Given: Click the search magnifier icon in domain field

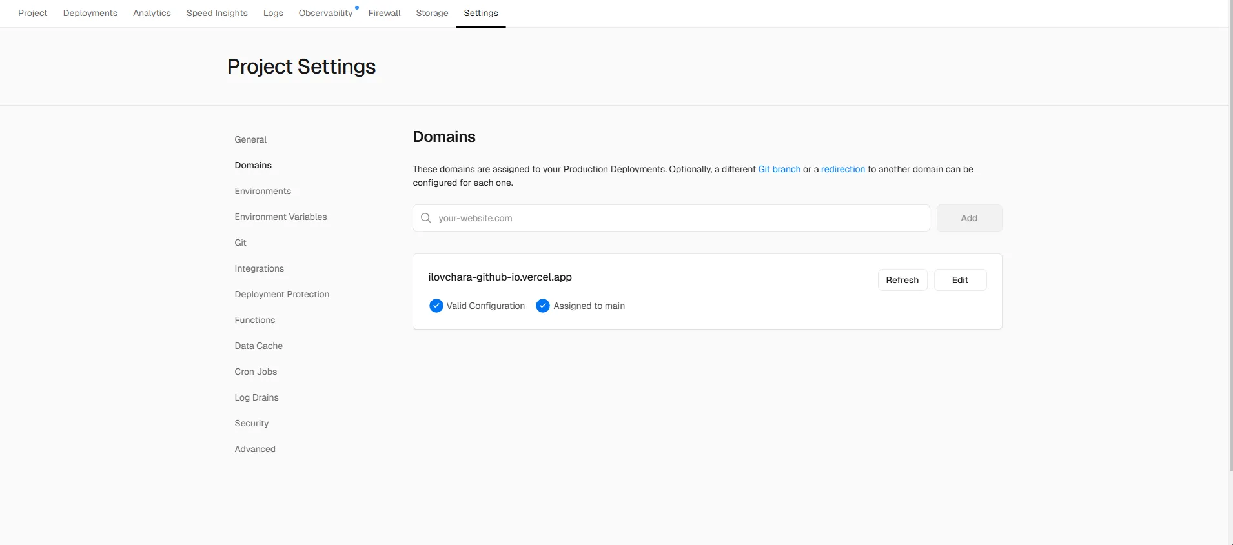Looking at the screenshot, I should [426, 218].
